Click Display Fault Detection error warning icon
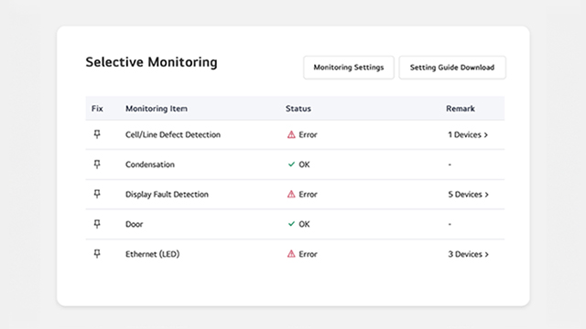The width and height of the screenshot is (586, 329). click(291, 195)
